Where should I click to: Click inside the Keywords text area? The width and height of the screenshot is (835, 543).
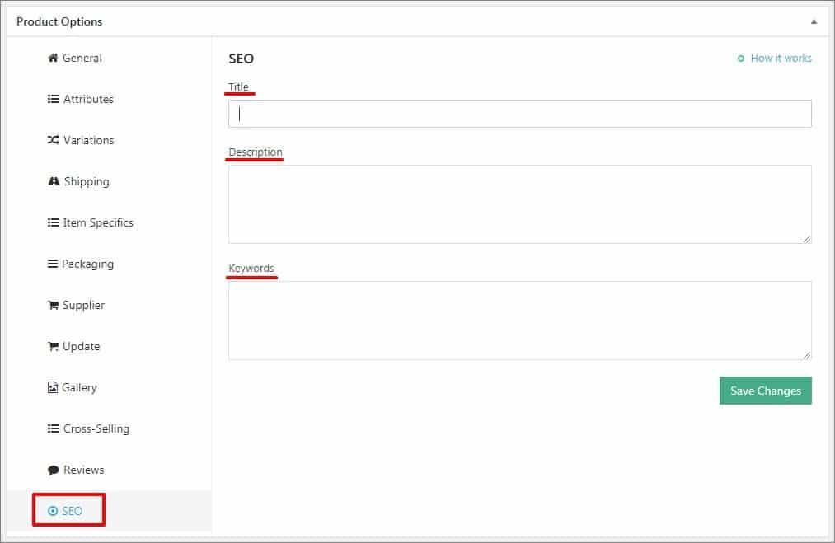(x=520, y=321)
